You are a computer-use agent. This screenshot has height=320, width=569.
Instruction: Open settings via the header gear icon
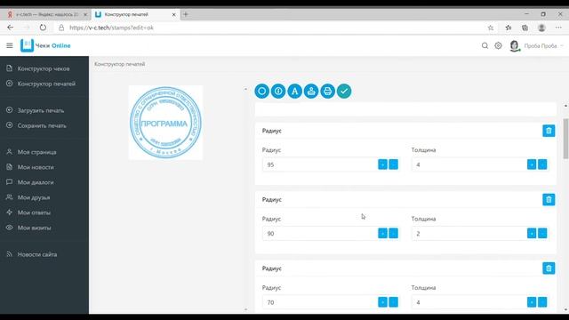498,45
